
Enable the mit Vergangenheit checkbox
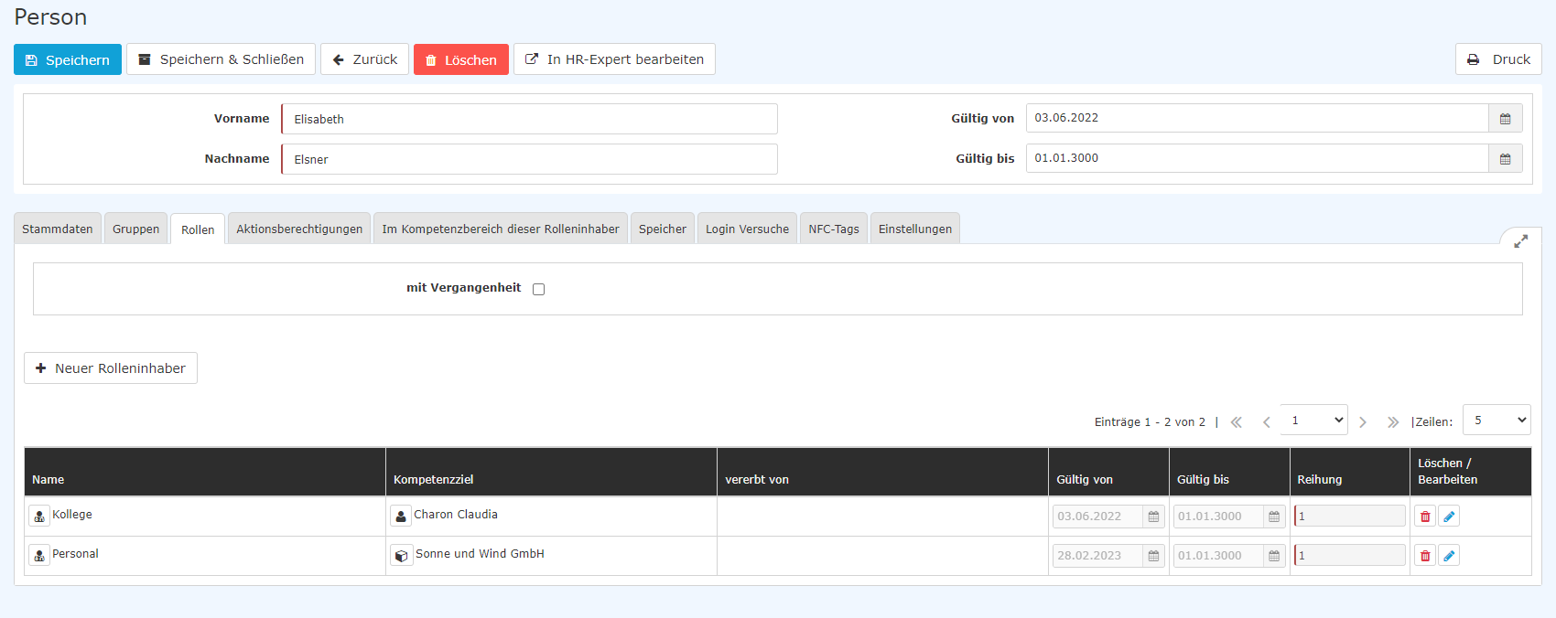538,289
